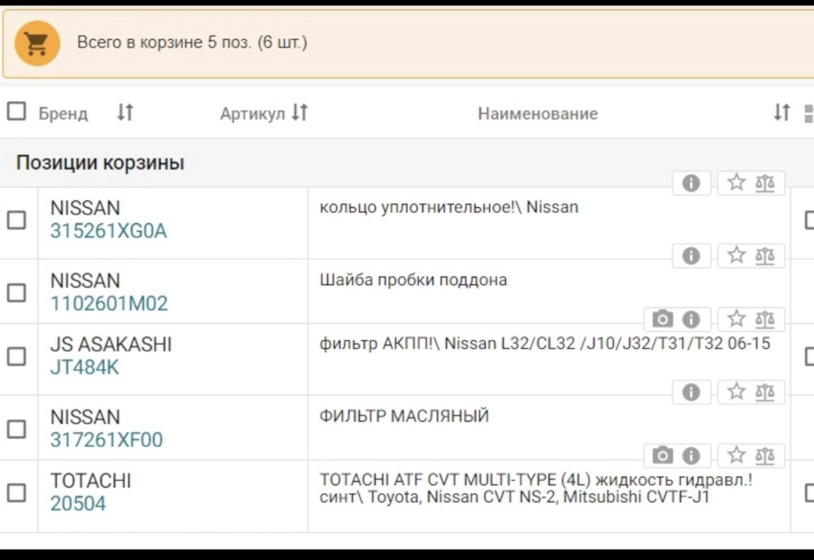Sort the list by Бренд
This screenshot has width=814, height=560.
[x=125, y=112]
